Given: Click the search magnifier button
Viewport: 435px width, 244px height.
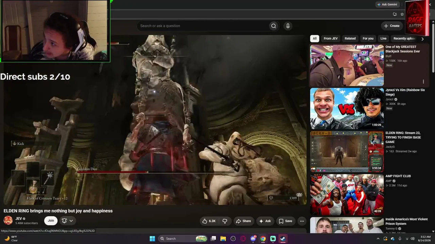Looking at the screenshot, I should [274, 26].
